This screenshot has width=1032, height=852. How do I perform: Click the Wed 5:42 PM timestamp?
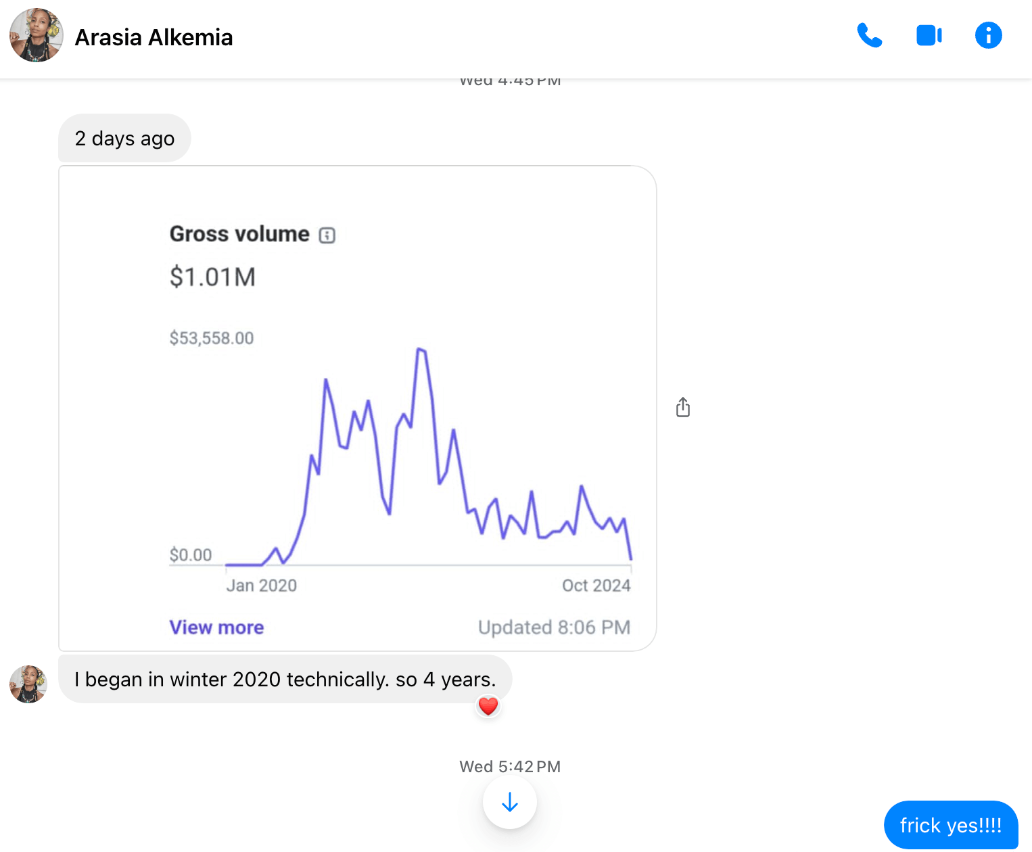(x=509, y=766)
